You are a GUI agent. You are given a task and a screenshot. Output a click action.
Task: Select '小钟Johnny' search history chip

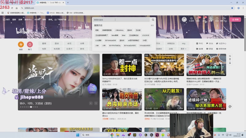tap(119, 30)
